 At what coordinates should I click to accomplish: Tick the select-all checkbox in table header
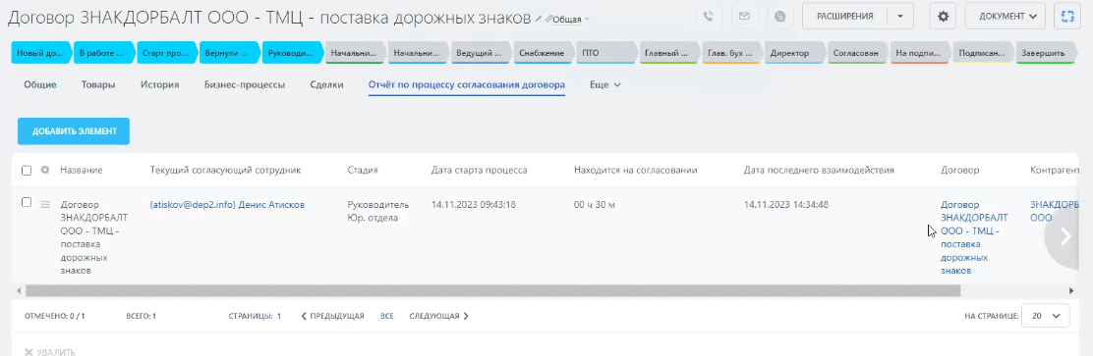27,171
